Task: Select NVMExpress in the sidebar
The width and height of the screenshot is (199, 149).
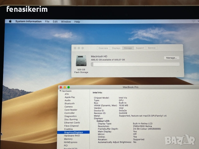Action: (x=71, y=142)
